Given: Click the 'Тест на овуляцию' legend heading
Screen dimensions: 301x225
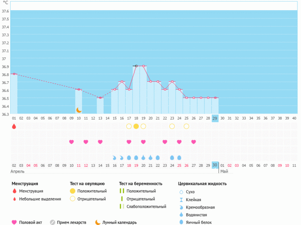Looking at the screenshot, I should pos(87,184).
